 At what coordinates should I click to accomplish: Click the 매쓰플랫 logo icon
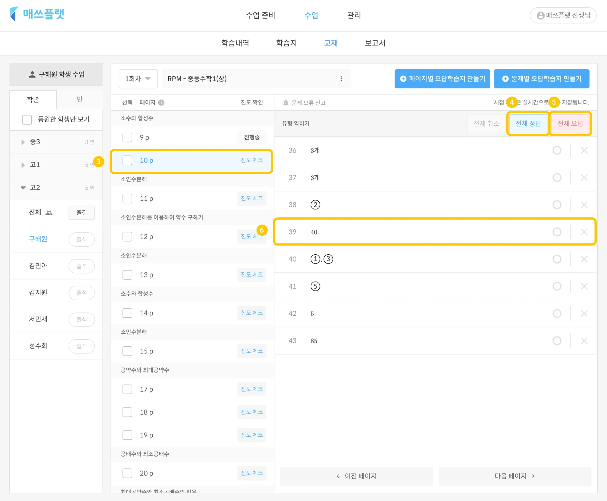[14, 14]
